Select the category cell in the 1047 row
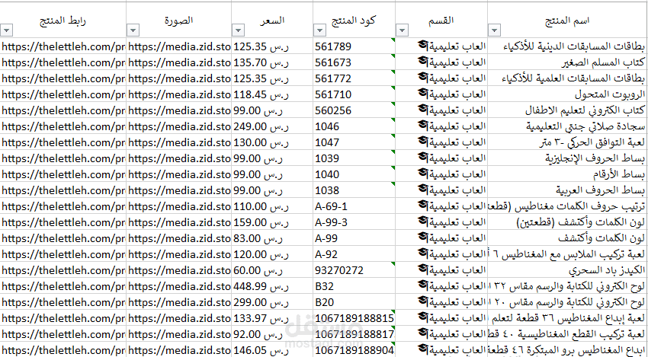Screen dimensions: 648x357 tap(441, 142)
